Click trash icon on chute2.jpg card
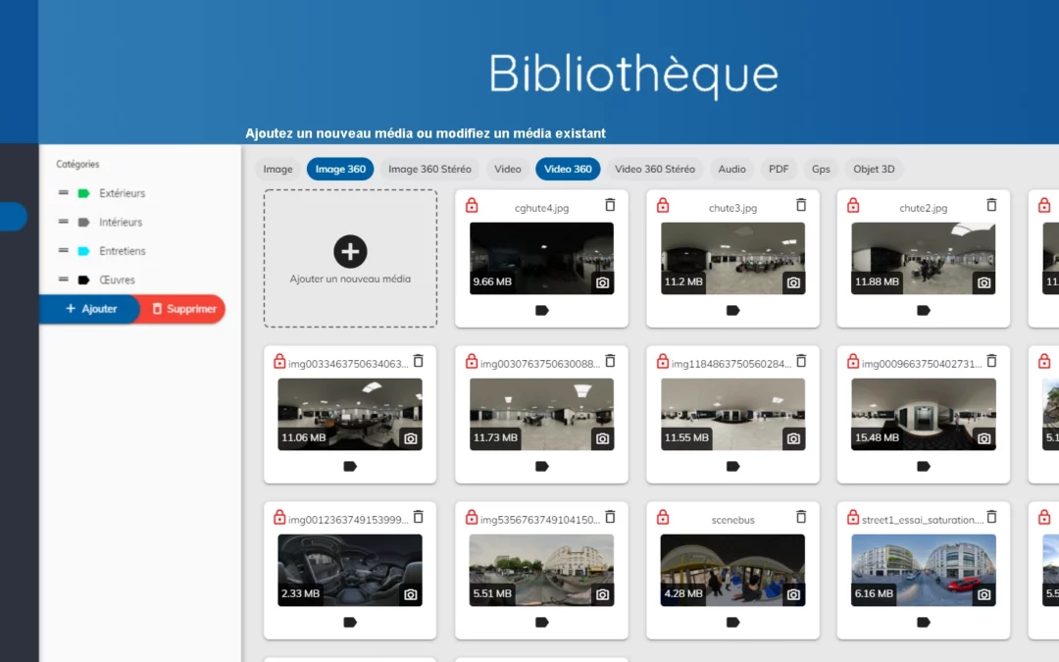Image resolution: width=1059 pixels, height=662 pixels. click(991, 205)
